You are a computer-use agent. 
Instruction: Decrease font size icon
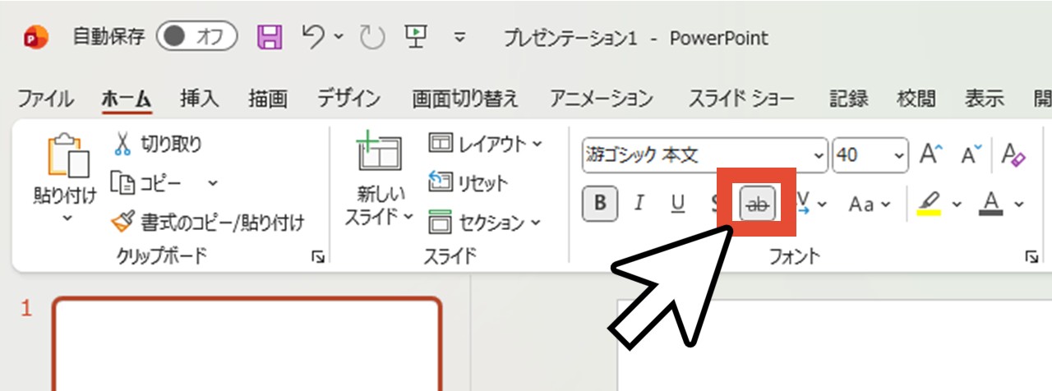click(x=972, y=154)
